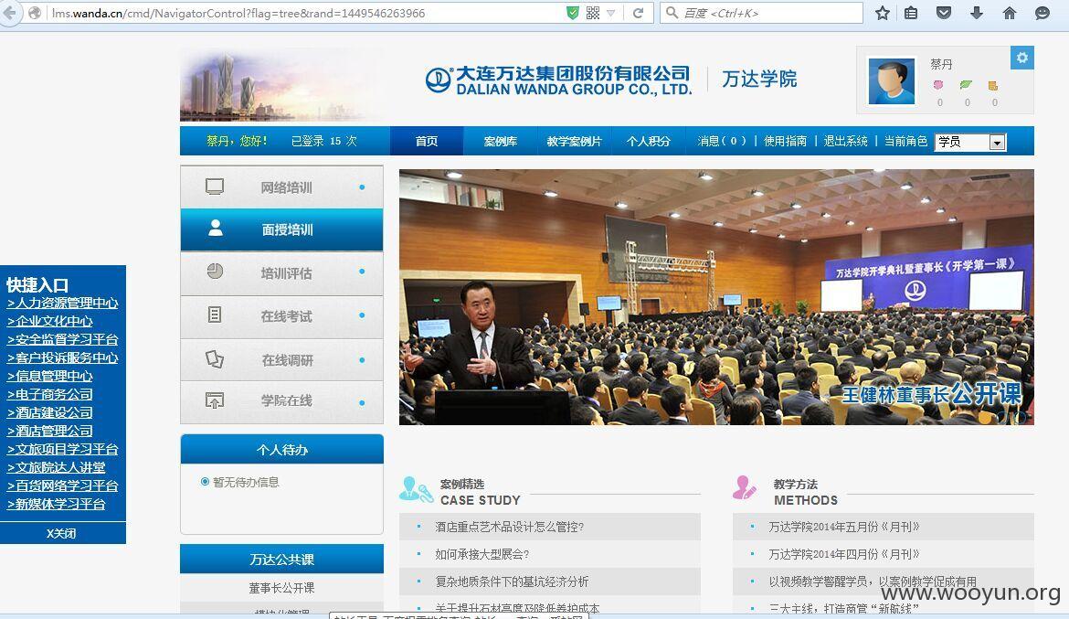Open 客户投诉服务中心 quick link
Viewport: 1069px width, 619px height.
63,358
